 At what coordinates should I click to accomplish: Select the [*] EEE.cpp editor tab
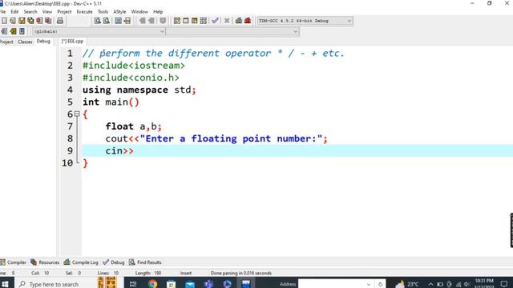pos(72,41)
